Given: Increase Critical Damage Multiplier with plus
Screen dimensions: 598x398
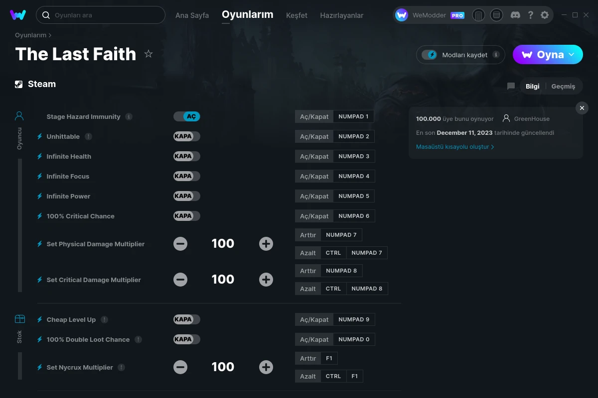Looking at the screenshot, I should [266, 280].
